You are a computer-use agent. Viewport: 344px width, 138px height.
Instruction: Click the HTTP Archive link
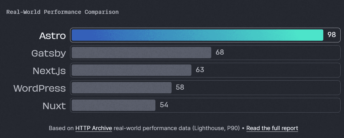click(94, 128)
